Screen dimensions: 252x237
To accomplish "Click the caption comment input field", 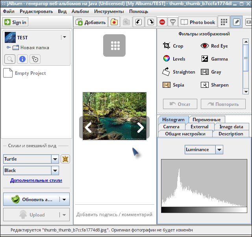I will coord(115,215).
